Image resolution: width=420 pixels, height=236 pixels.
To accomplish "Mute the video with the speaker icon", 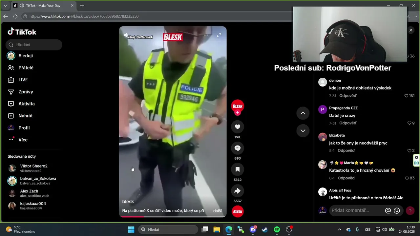I will pyautogui.click(x=126, y=35).
